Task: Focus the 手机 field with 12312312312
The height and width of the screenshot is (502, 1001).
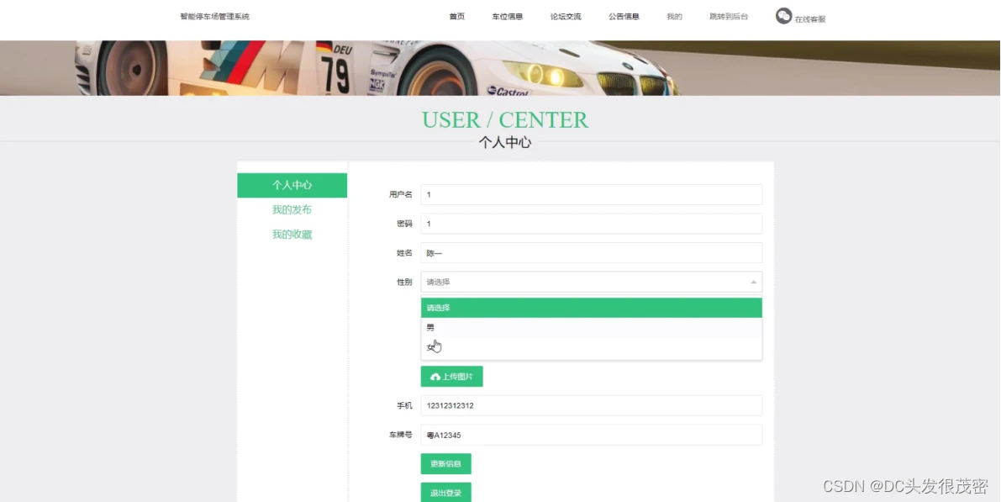Action: 591,405
